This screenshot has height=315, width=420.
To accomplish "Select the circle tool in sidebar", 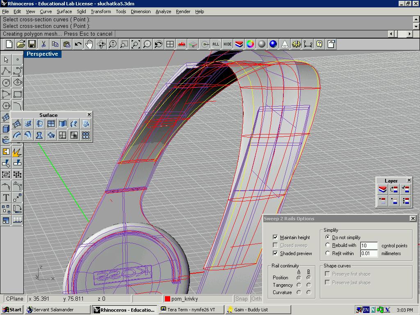I will [x=6, y=82].
